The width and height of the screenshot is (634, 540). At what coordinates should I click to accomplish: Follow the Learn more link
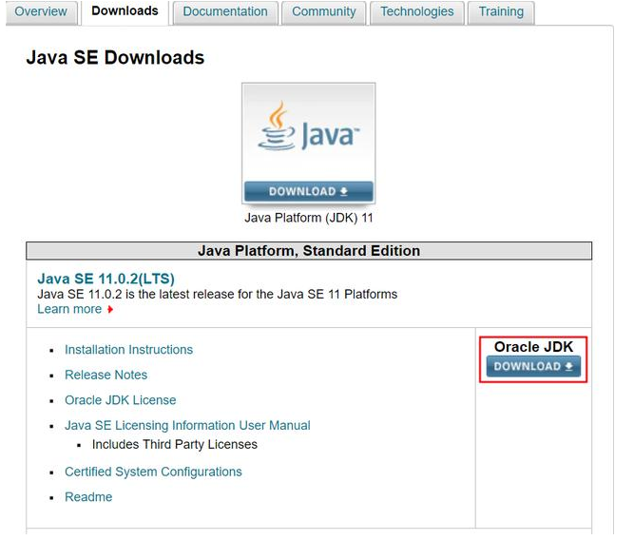[x=69, y=309]
